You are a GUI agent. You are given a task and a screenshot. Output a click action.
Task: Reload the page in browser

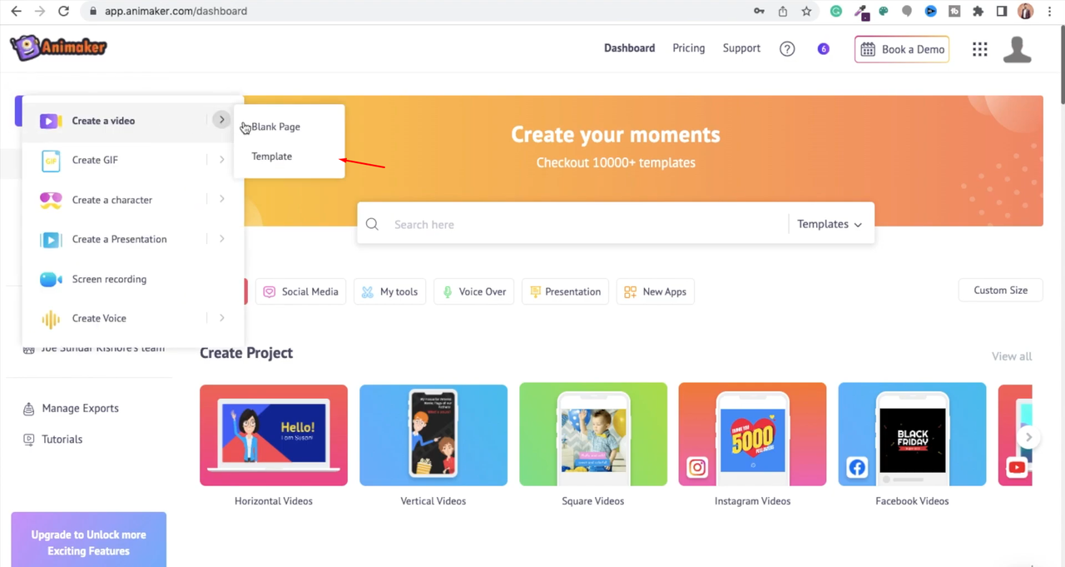coord(64,11)
